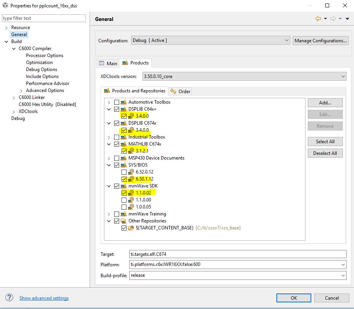This screenshot has height=309, width=354.
Task: Open the Configuration dropdown
Action: coord(211,40)
